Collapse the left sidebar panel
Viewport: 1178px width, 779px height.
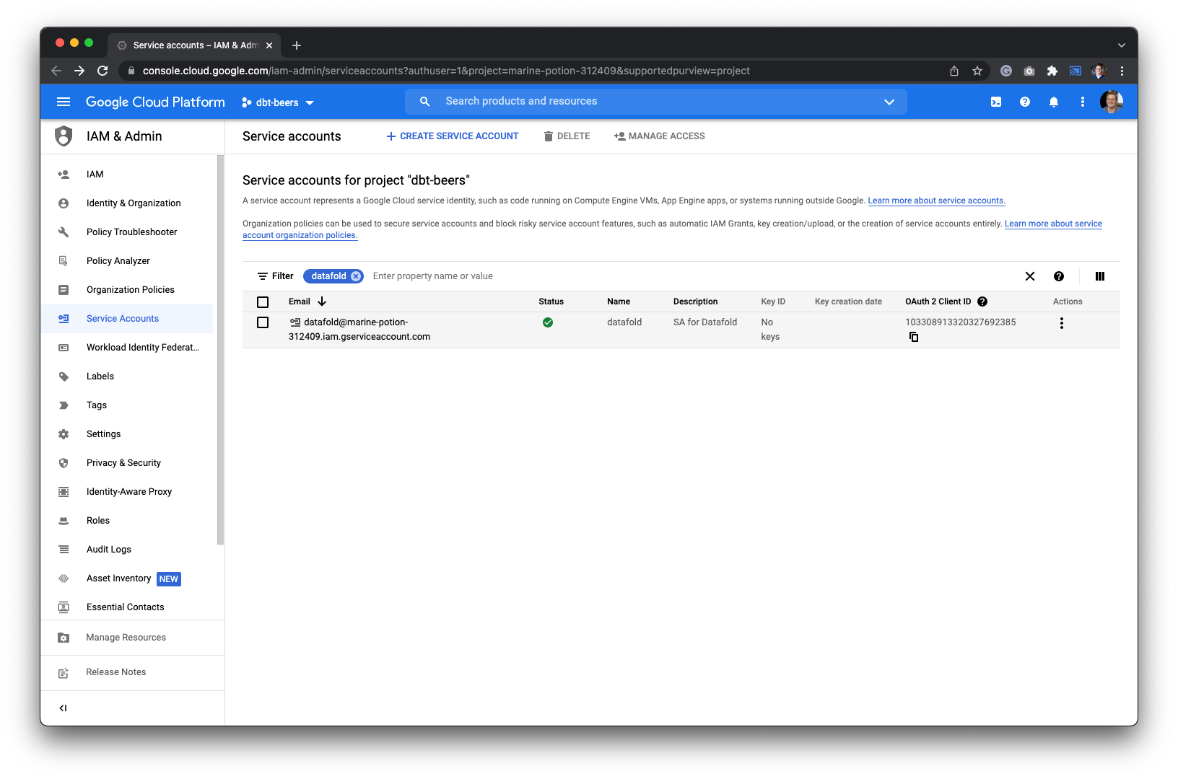coord(64,708)
